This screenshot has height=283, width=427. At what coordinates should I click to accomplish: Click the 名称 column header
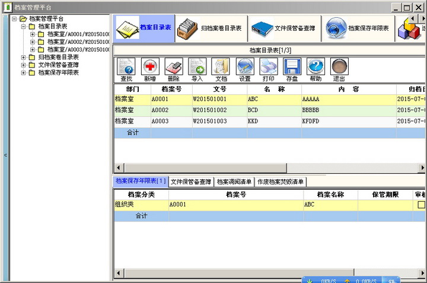[274, 90]
